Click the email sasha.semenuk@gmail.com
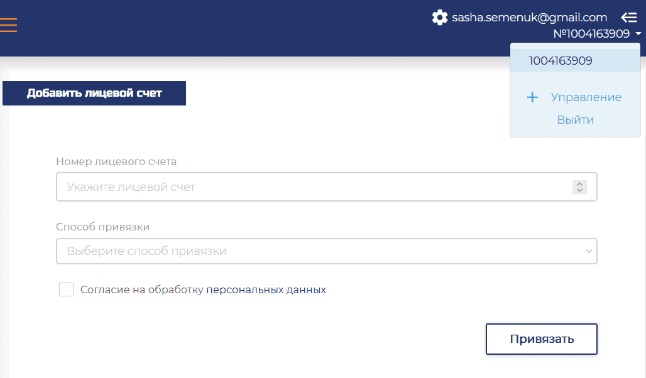Screen dimensions: 646x378 [x=529, y=18]
